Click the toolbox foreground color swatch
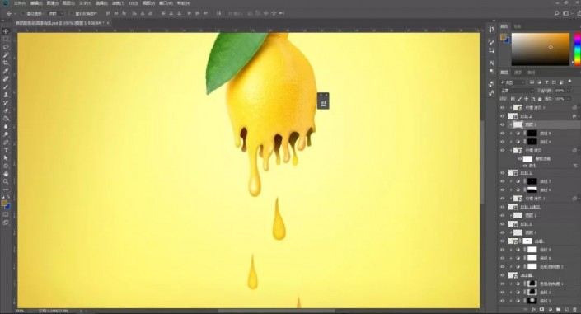This screenshot has width=581, height=314. [x=4, y=204]
